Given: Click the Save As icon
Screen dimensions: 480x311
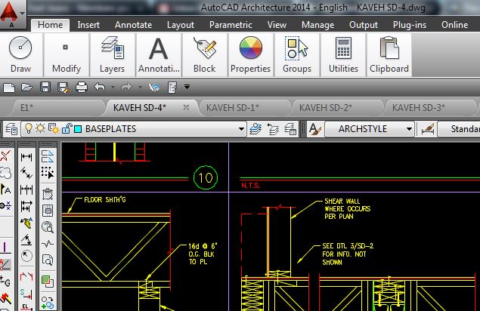Looking at the screenshot, I should pos(63,88).
